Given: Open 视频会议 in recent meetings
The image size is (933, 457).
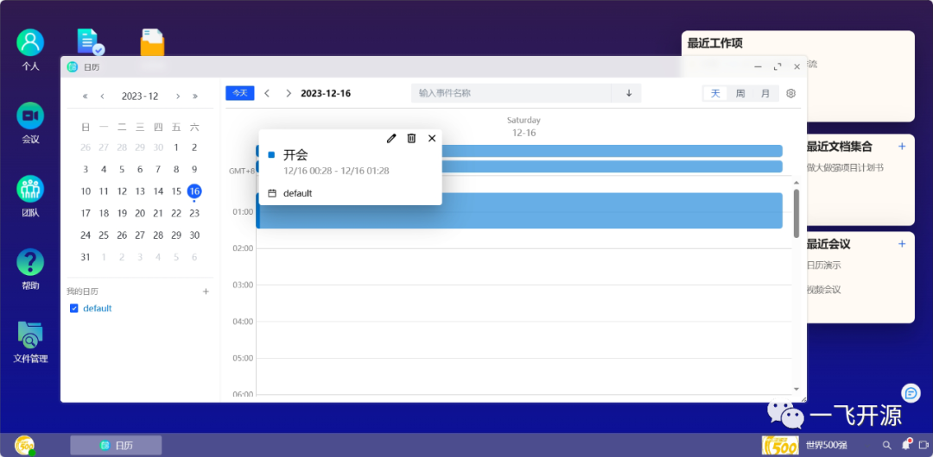Looking at the screenshot, I should click(x=823, y=290).
